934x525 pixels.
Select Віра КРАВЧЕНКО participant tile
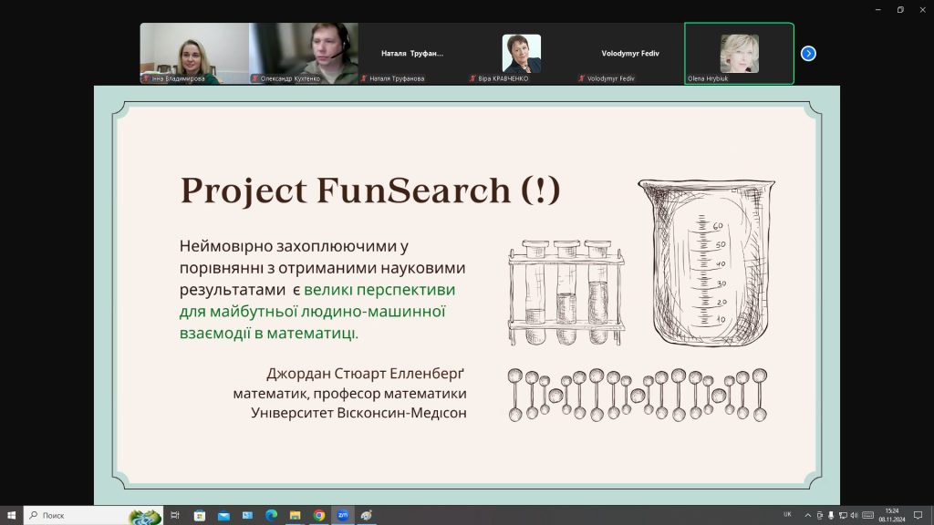pyautogui.click(x=521, y=54)
